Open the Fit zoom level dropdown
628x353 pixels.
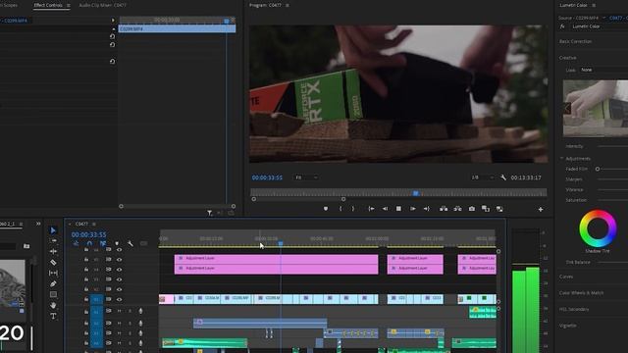(306, 177)
